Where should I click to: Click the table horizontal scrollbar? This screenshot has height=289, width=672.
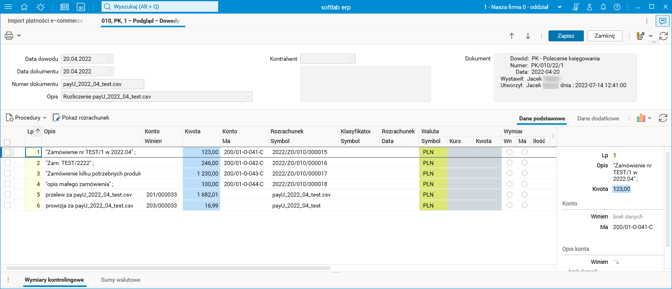pyautogui.click(x=168, y=268)
